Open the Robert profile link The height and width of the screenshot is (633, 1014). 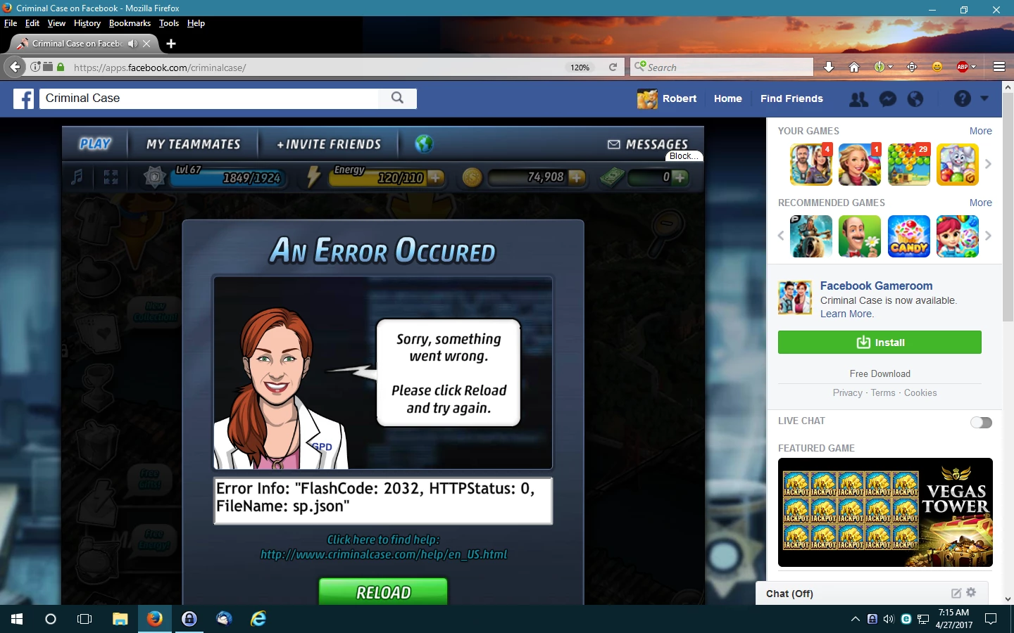coord(667,98)
